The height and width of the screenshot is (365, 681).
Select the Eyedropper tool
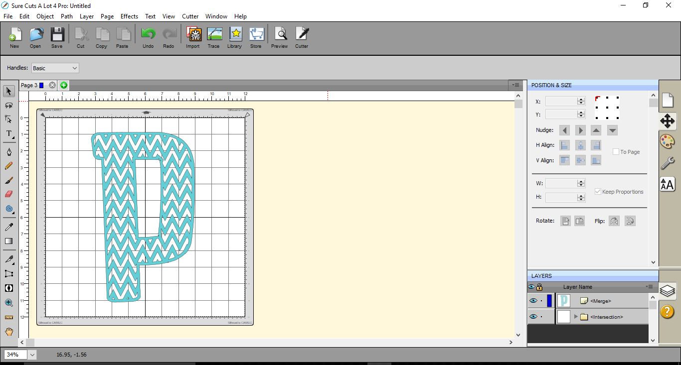[x=9, y=227]
